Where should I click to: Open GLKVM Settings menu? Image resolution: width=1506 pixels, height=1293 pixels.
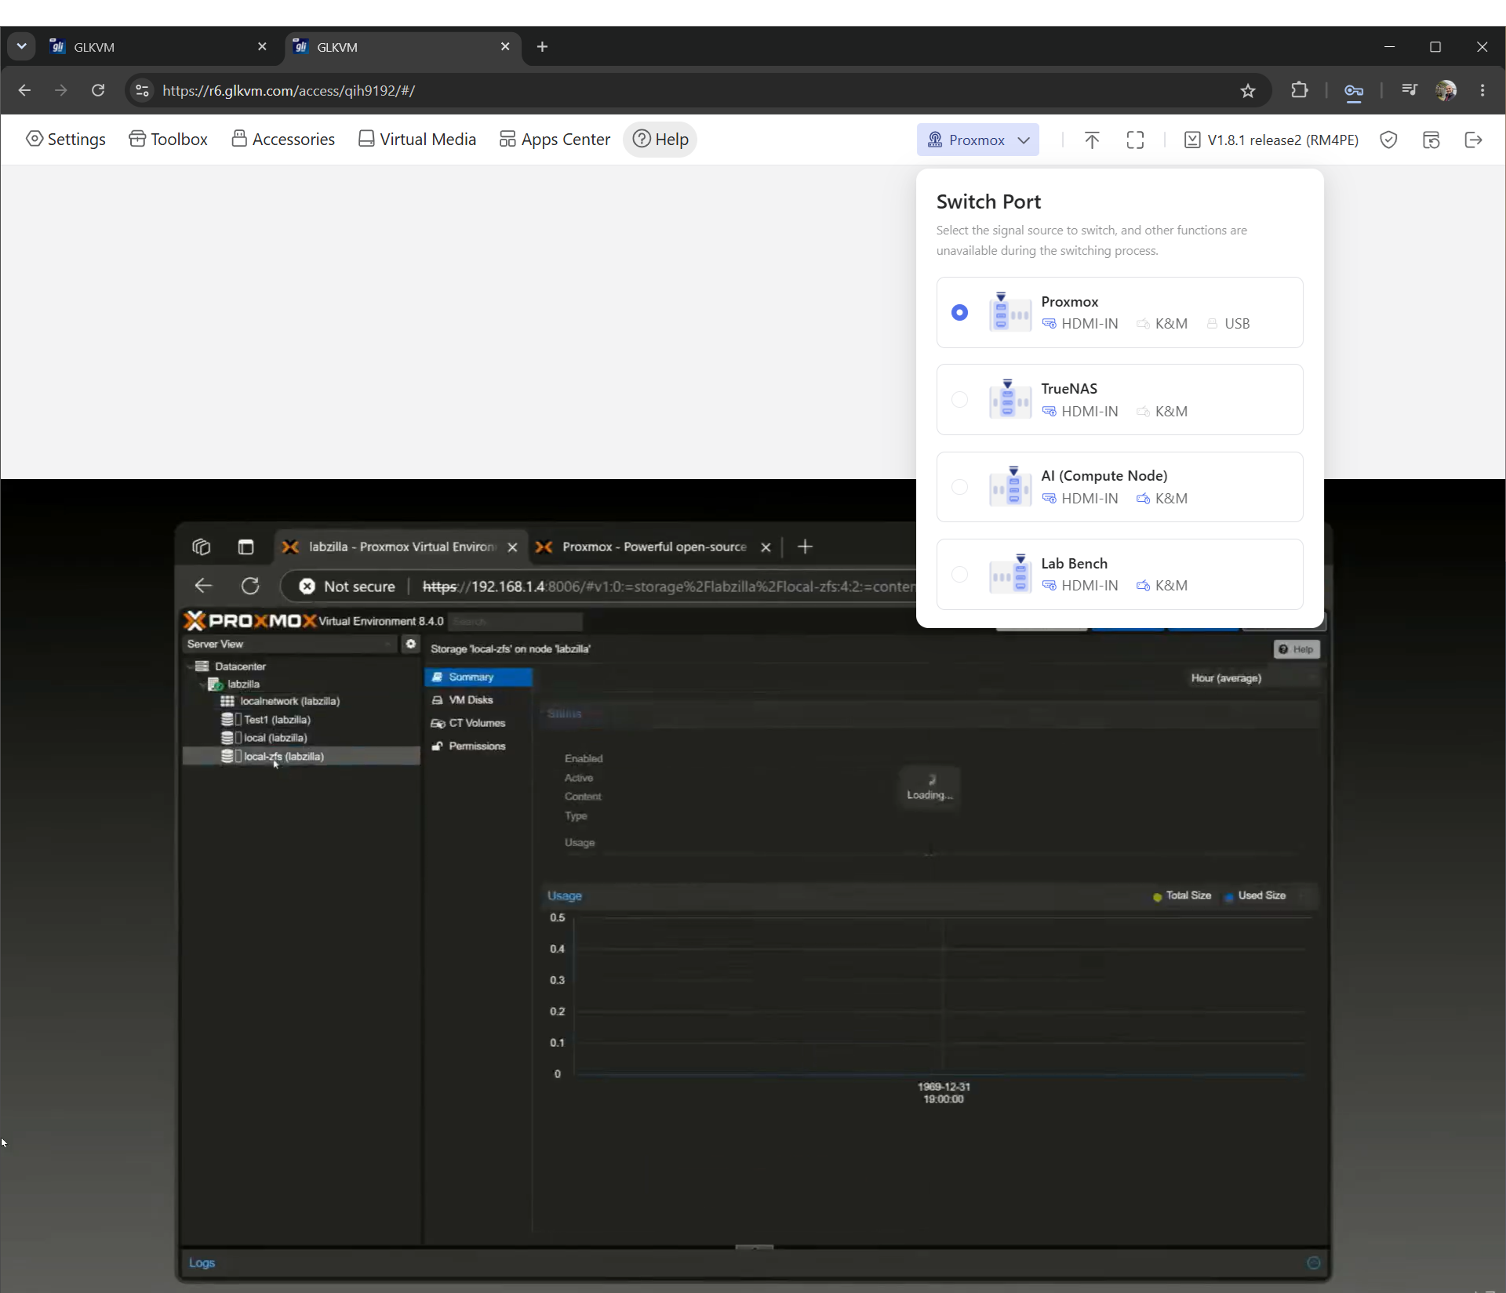click(x=66, y=140)
